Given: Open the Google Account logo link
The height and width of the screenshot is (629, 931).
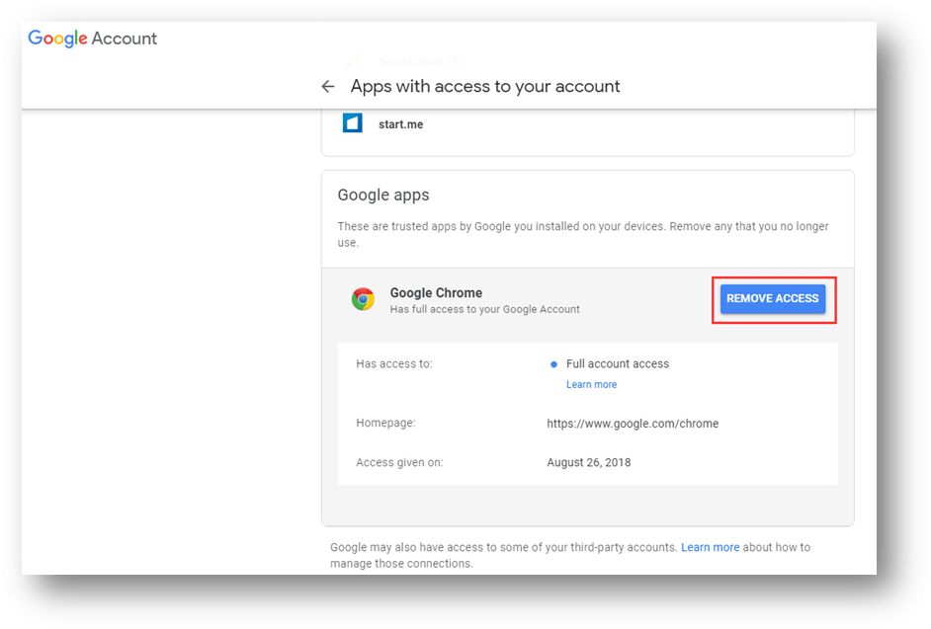Looking at the screenshot, I should point(93,39).
